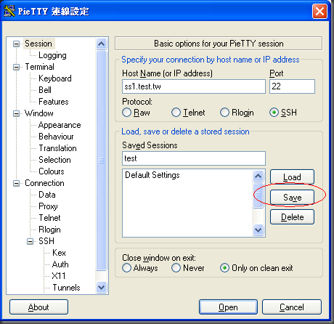Click category tree scroll up arrow
The image size is (334, 324).
point(101,44)
